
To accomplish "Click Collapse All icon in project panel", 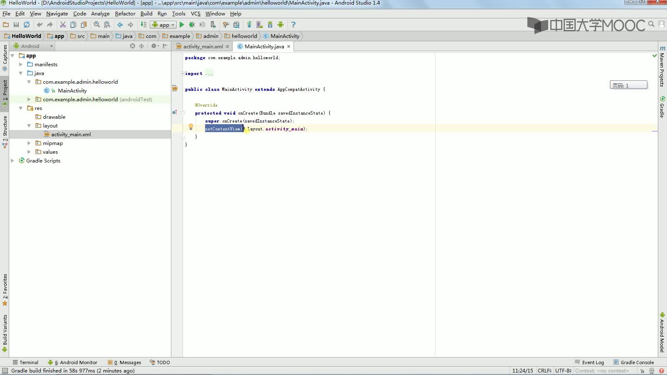I will [x=142, y=46].
